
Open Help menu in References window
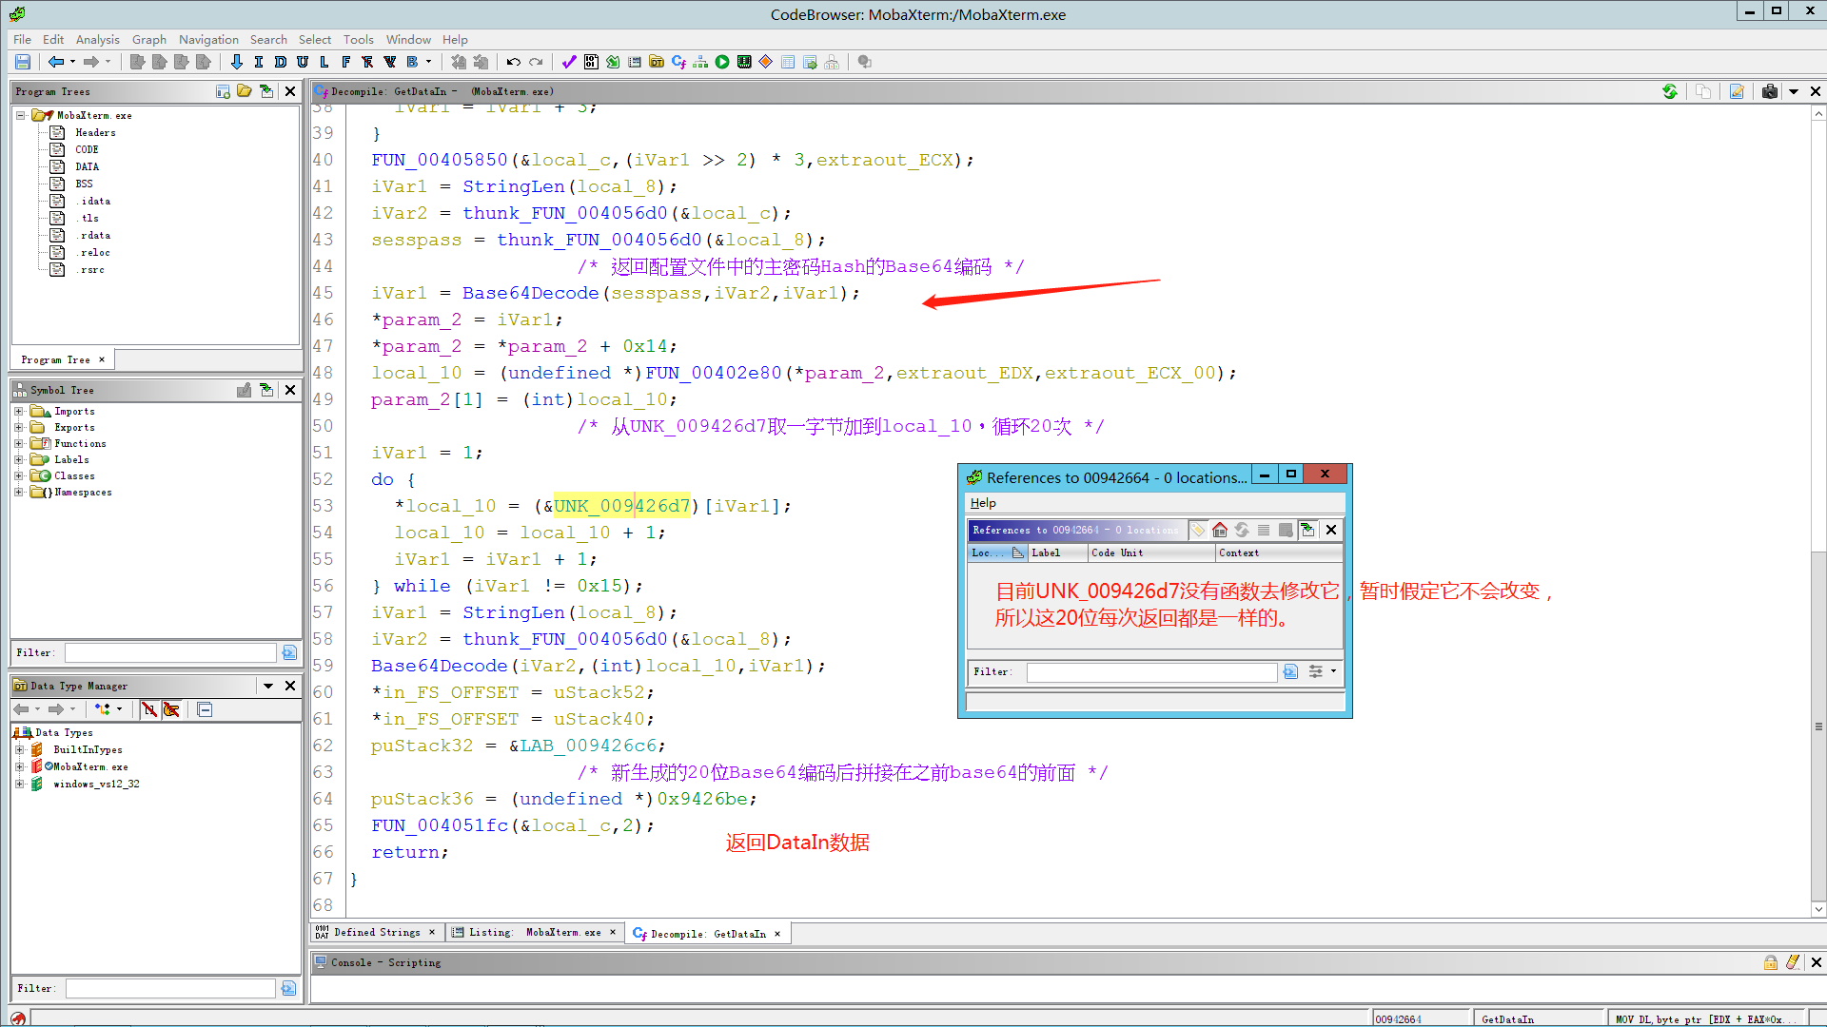(983, 503)
